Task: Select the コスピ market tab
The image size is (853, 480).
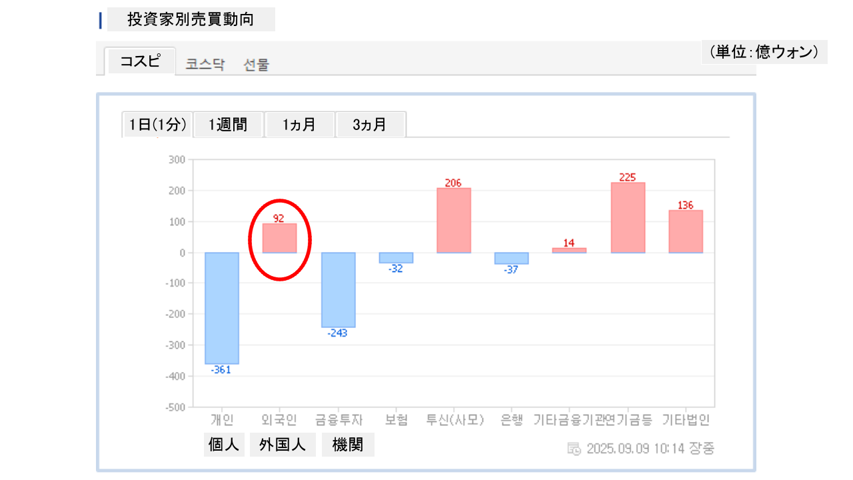Action: click(x=140, y=61)
